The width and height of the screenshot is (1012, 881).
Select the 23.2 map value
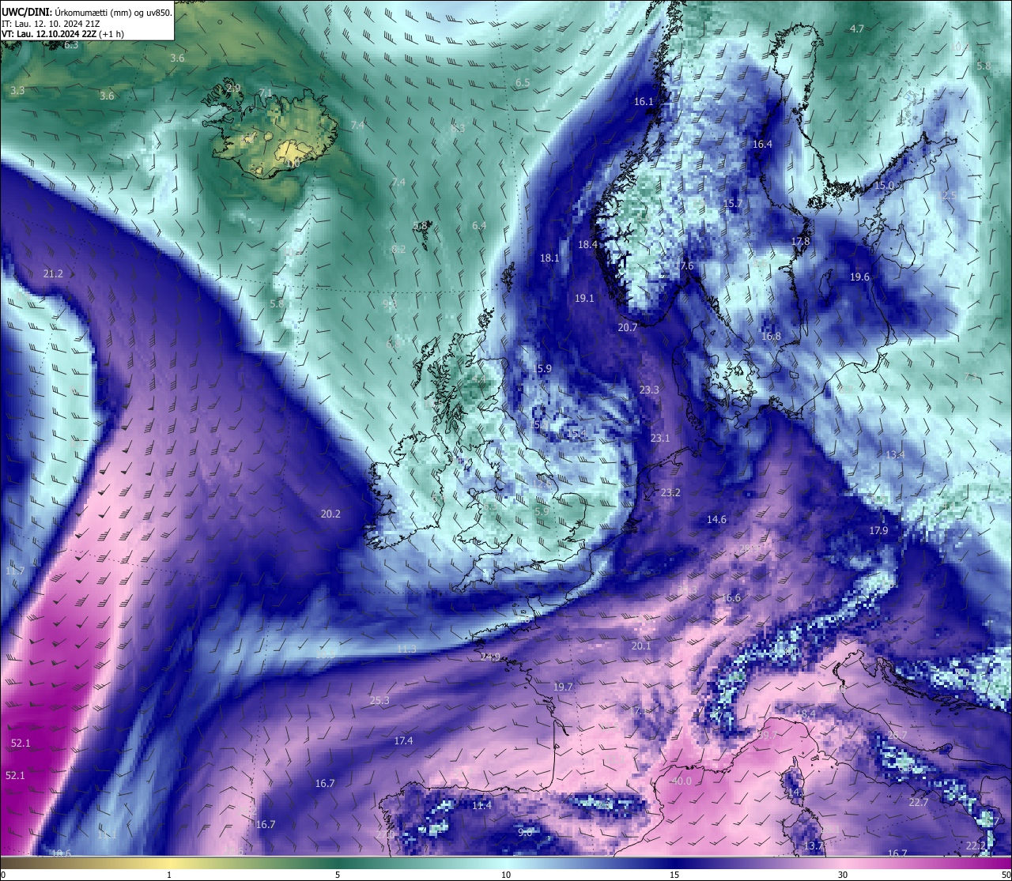[x=670, y=492]
